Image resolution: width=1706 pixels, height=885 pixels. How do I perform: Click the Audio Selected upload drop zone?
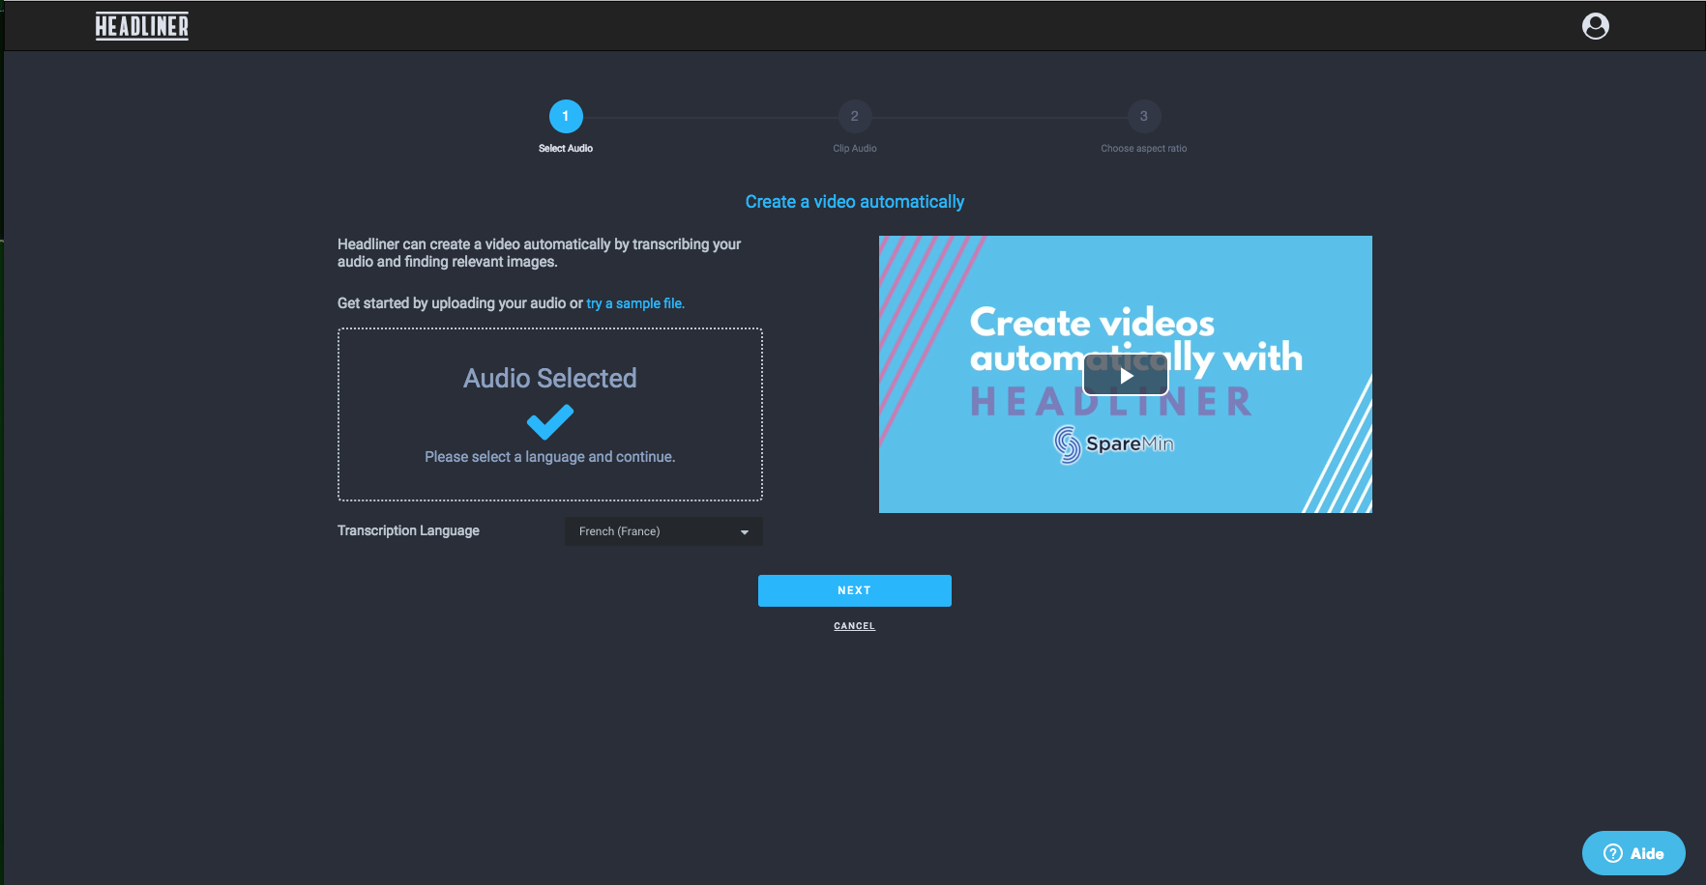tap(550, 414)
